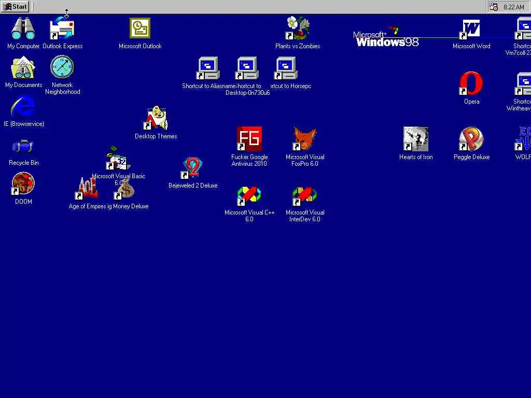Image resolution: width=531 pixels, height=398 pixels.
Task: Open the Start menu button
Action: [x=15, y=6]
